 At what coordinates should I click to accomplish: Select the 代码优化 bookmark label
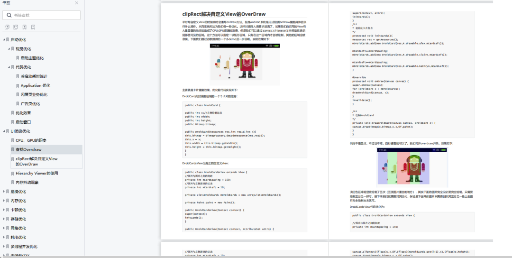(24, 67)
